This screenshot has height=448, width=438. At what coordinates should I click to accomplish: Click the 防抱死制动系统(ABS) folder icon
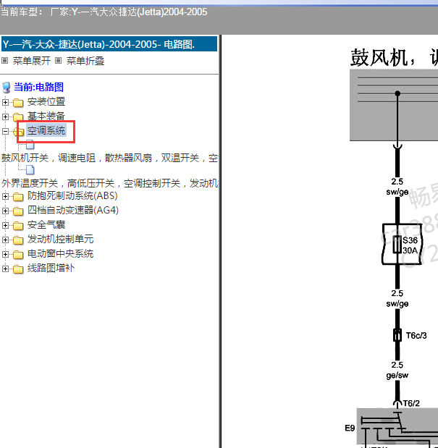click(18, 197)
